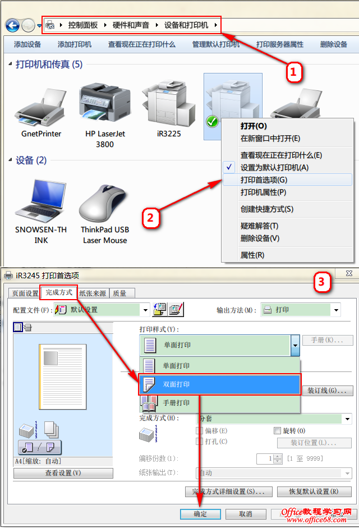
Task: Click the add profile icon beside 配置文件
Action: coord(160,309)
